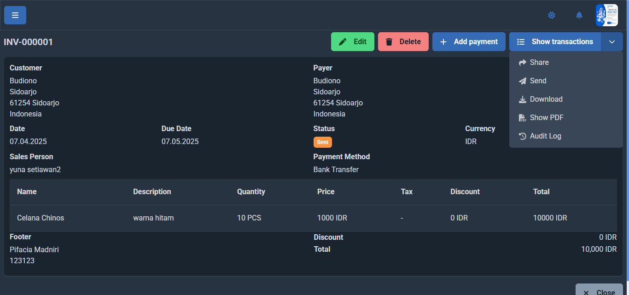629x295 pixels.
Task: Click the pencil icon on Edit
Action: tap(343, 42)
